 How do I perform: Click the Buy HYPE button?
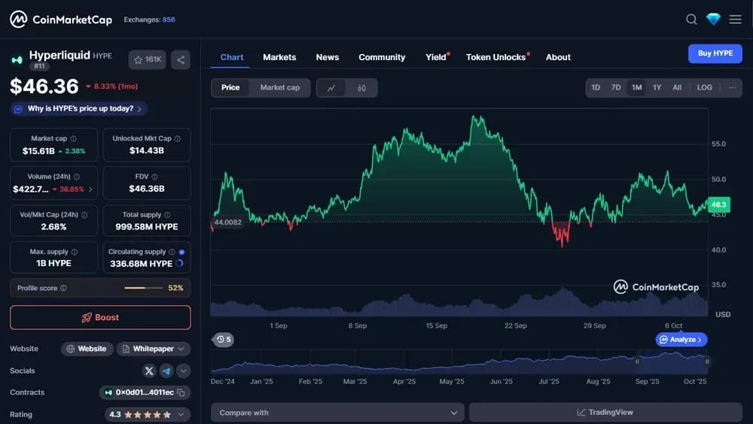[715, 53]
